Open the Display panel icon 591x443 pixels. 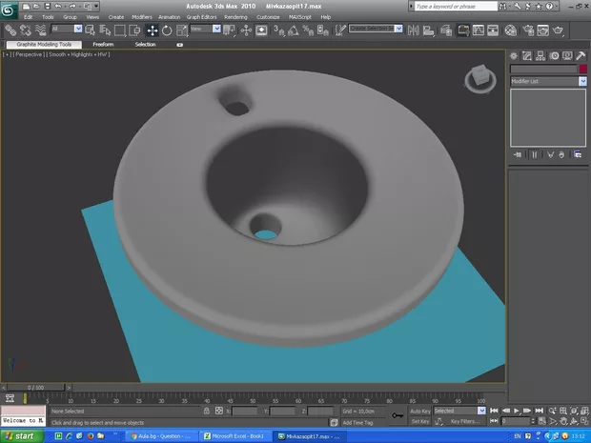(568, 55)
